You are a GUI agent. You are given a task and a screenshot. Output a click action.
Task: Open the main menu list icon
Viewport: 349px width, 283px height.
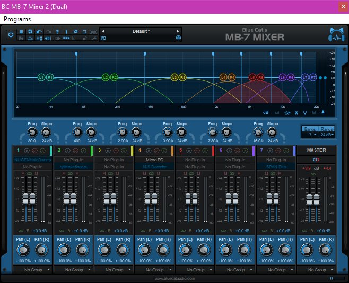[x=21, y=32]
